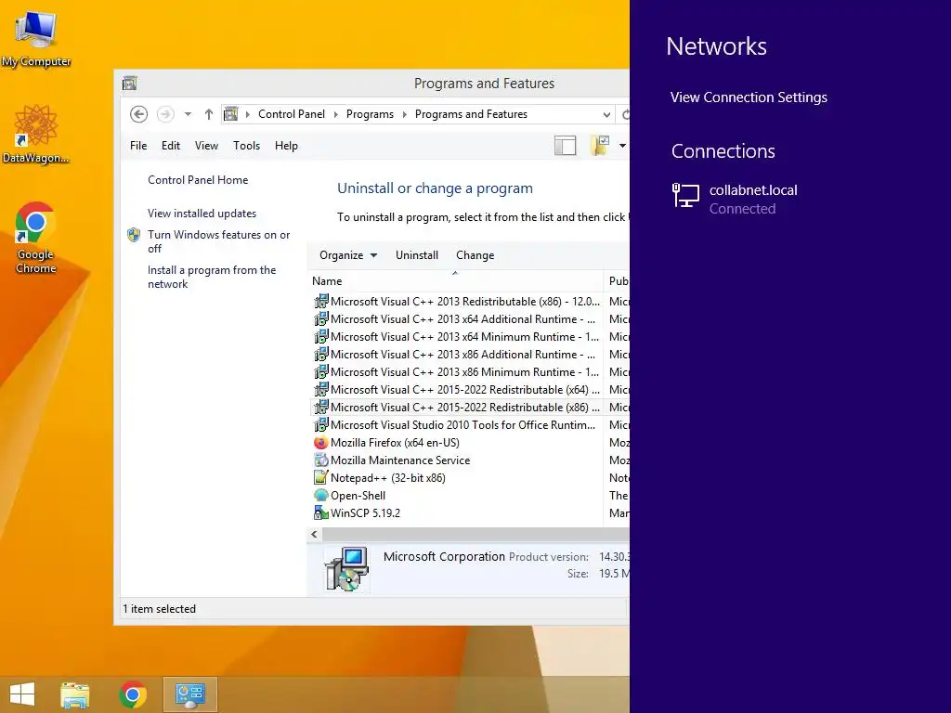Image resolution: width=951 pixels, height=713 pixels.
Task: Click the Control Panel icon in address bar
Action: (231, 114)
